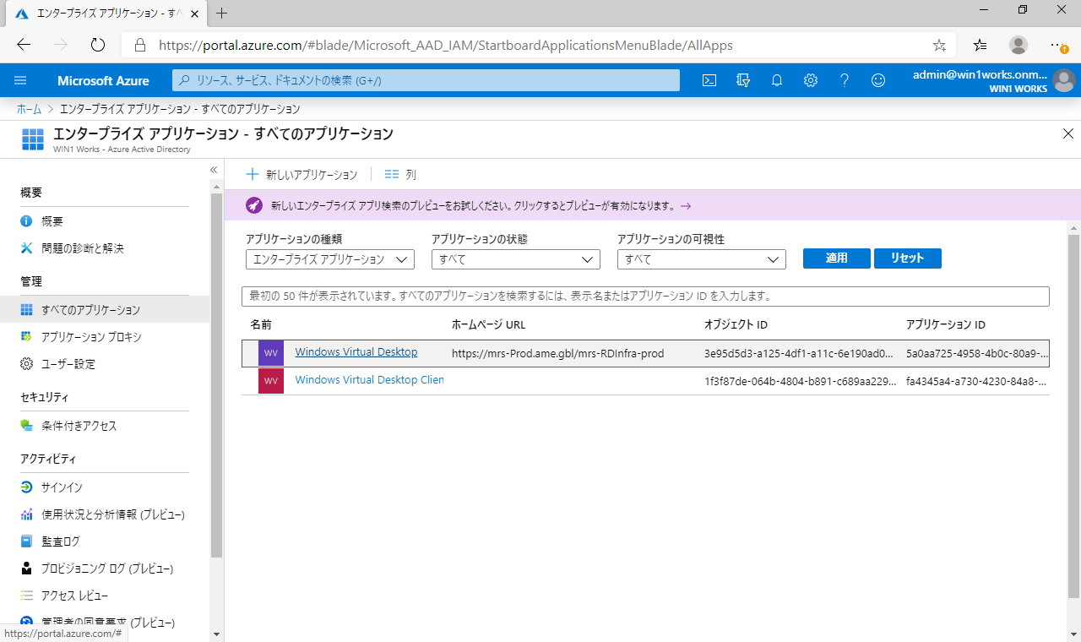Image resolution: width=1081 pixels, height=642 pixels.
Task: Open アプリケーション プロキシ in the sidebar
Action: point(91,337)
